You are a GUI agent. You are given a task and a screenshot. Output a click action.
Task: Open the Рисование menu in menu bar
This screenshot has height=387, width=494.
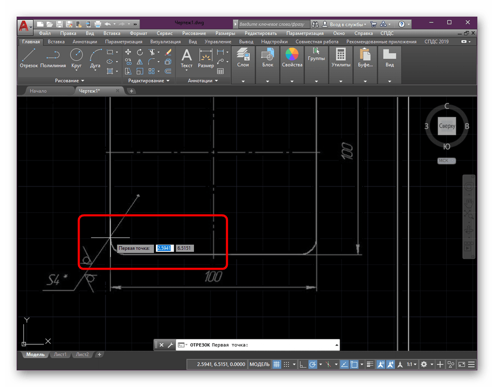point(194,33)
